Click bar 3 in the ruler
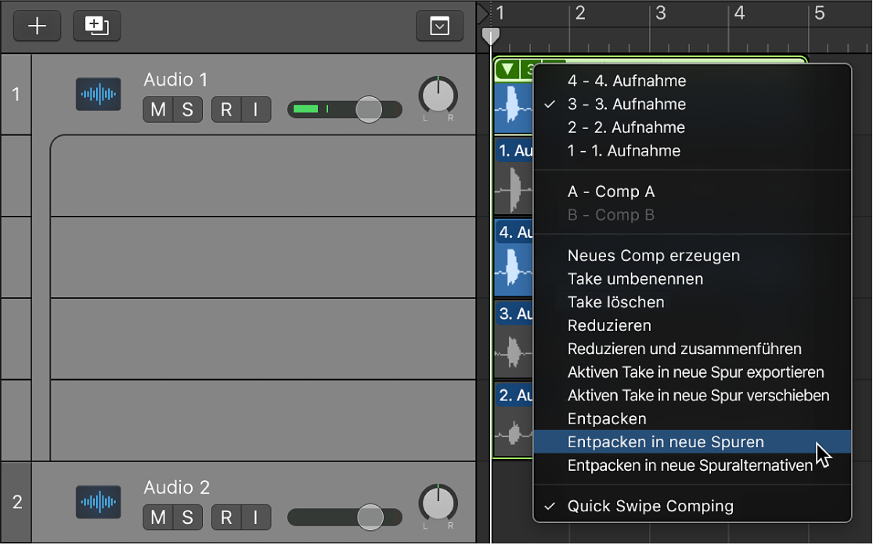 660,13
